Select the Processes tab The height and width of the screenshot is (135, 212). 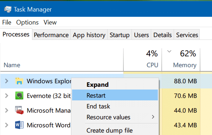tap(16, 34)
